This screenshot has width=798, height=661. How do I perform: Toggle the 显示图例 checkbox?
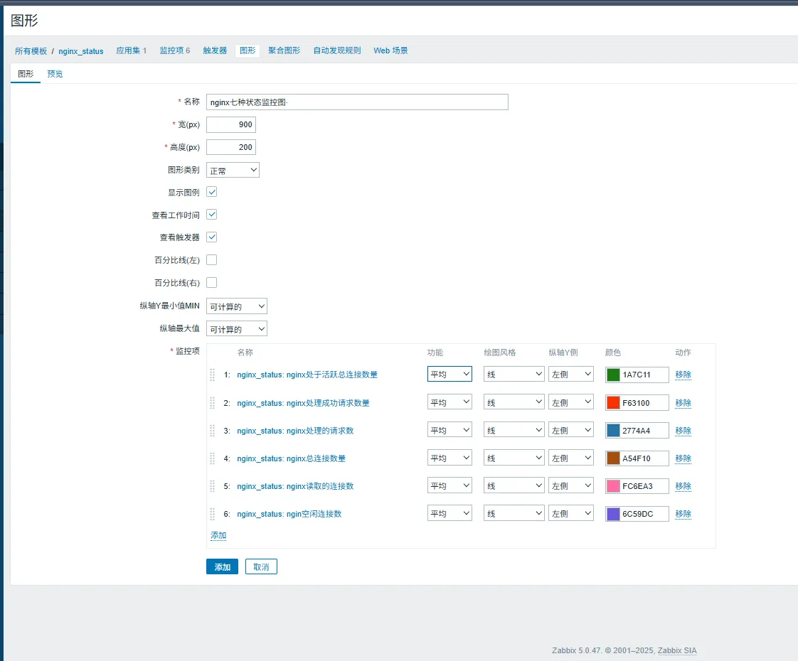click(211, 192)
